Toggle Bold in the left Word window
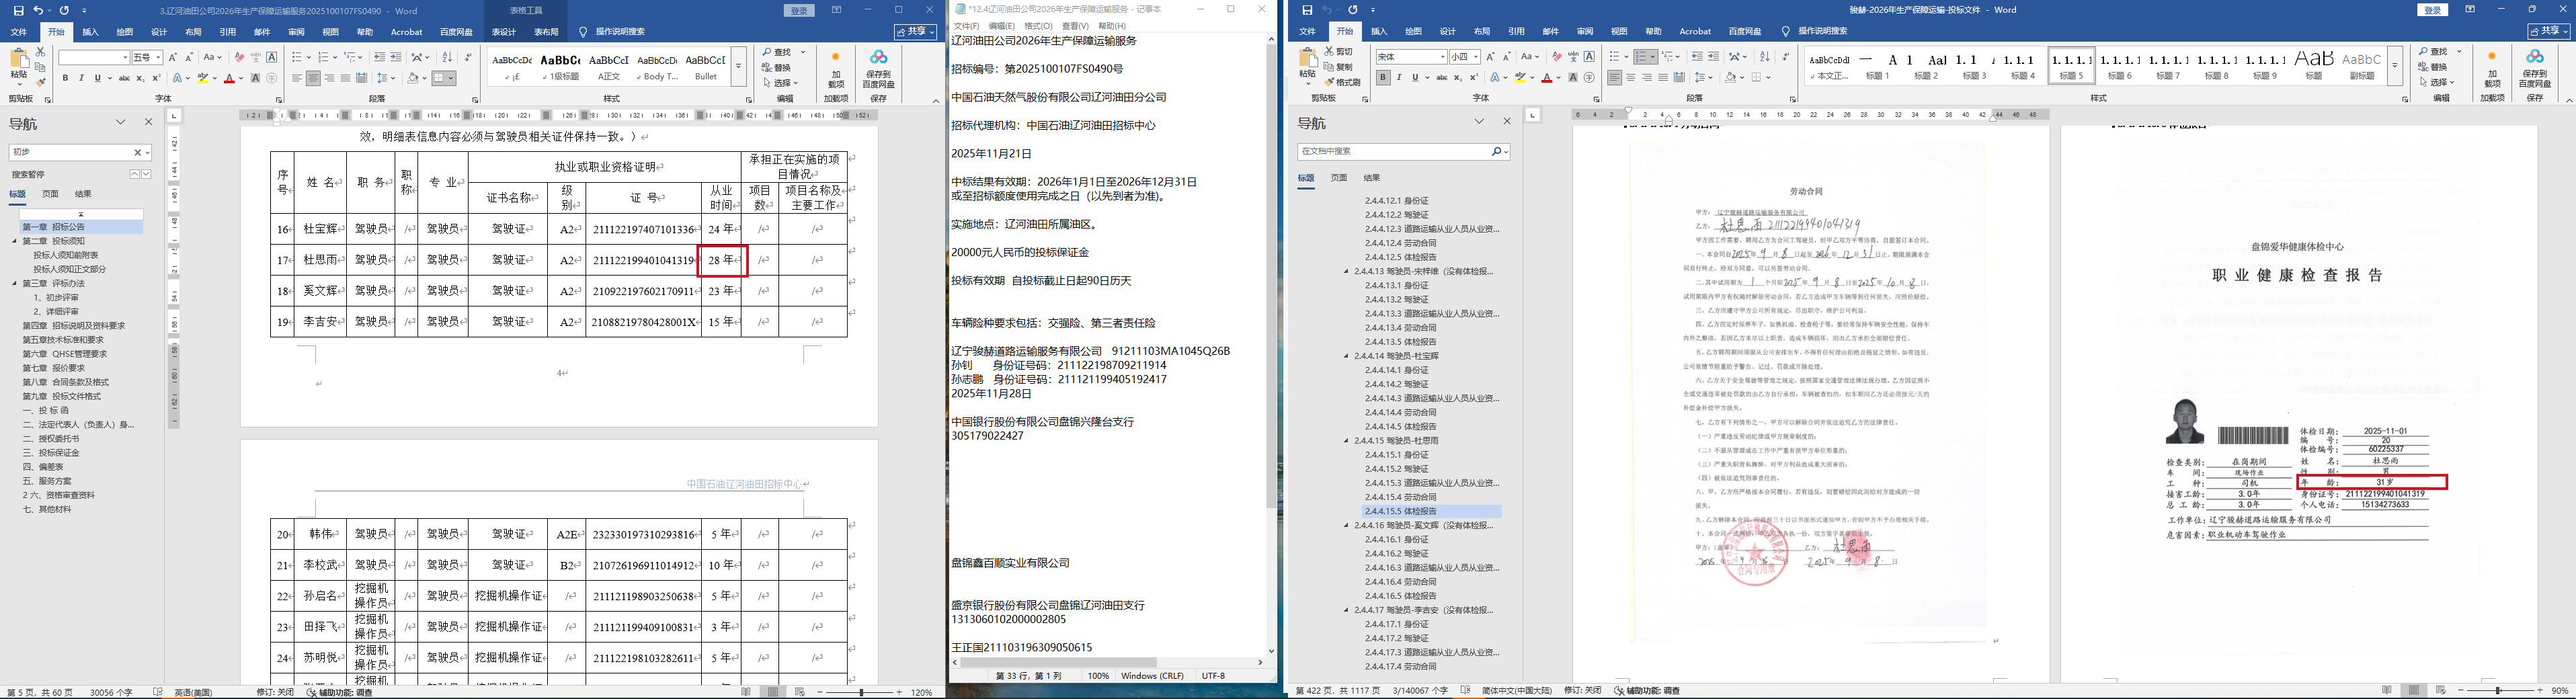2576x699 pixels. pyautogui.click(x=65, y=78)
